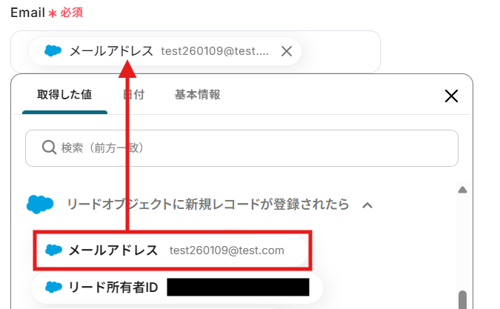Click Salesforce icon on メールアドレス list item

pyautogui.click(x=53, y=250)
